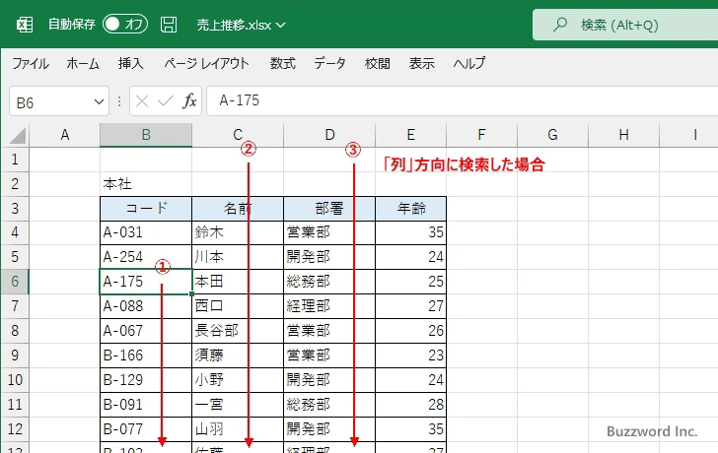Click the name cell 川本

(x=238, y=257)
